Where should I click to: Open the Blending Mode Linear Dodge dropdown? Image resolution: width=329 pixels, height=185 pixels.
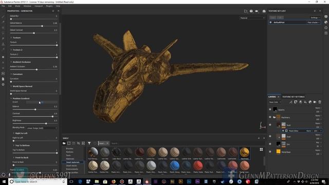pyautogui.click(x=42, y=128)
